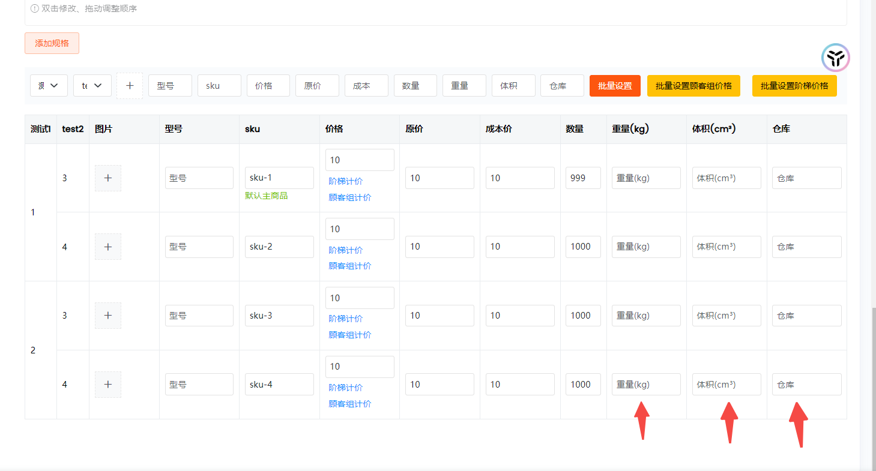Click the 重量(kg) field in sku-4 row
Screen dimensions: 876x471
[x=646, y=385]
